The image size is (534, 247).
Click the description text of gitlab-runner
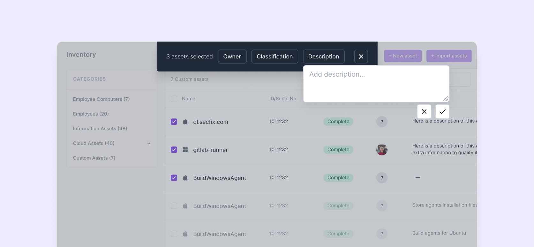tap(445, 149)
